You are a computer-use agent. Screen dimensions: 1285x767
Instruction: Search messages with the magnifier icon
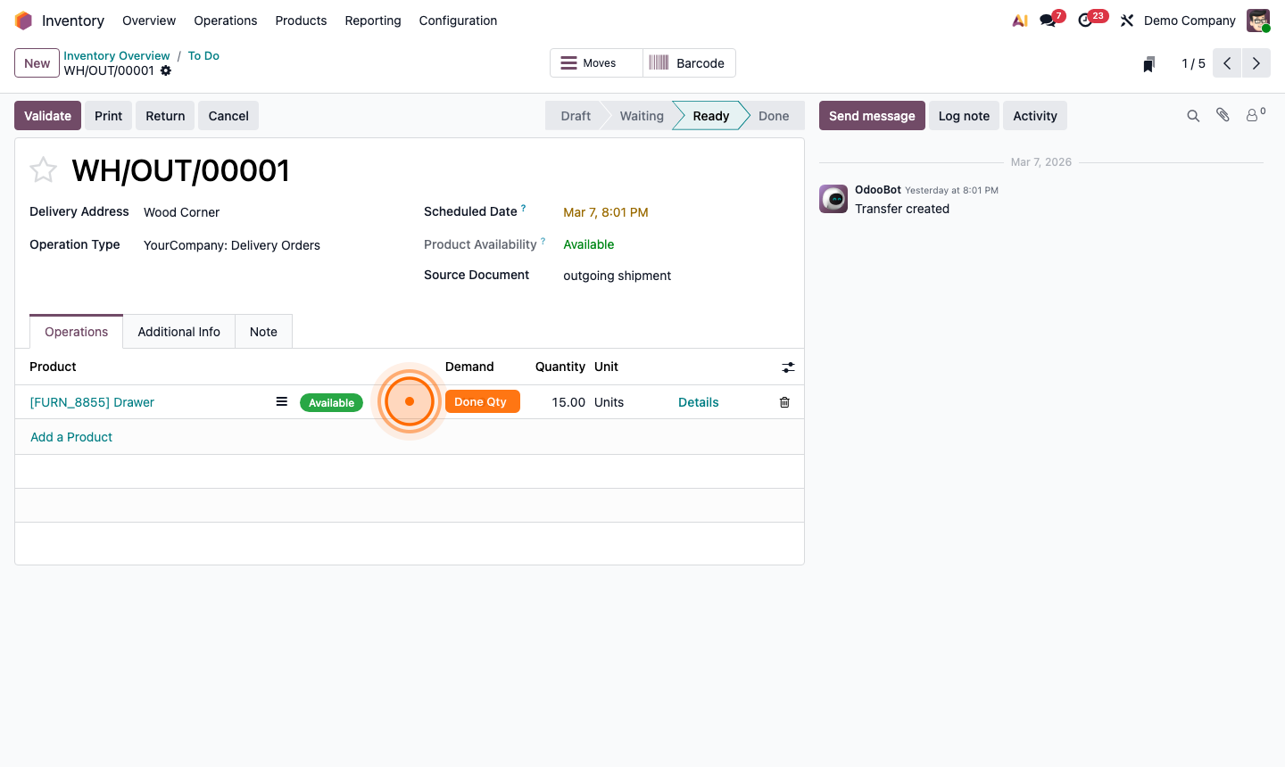click(1193, 116)
